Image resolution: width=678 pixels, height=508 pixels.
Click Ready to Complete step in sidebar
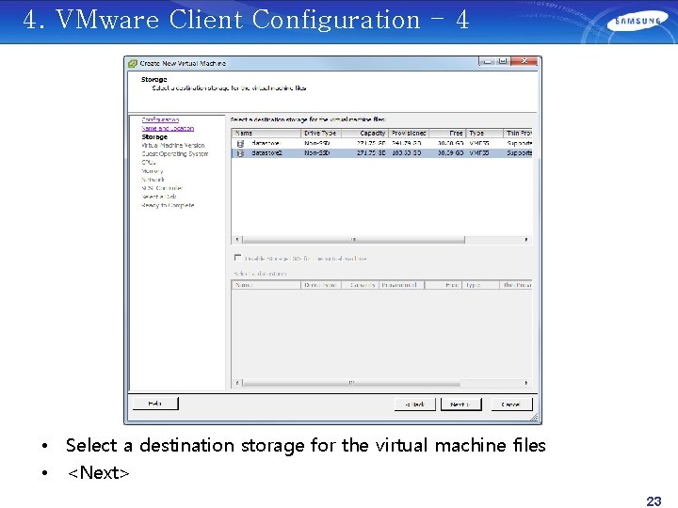point(168,205)
